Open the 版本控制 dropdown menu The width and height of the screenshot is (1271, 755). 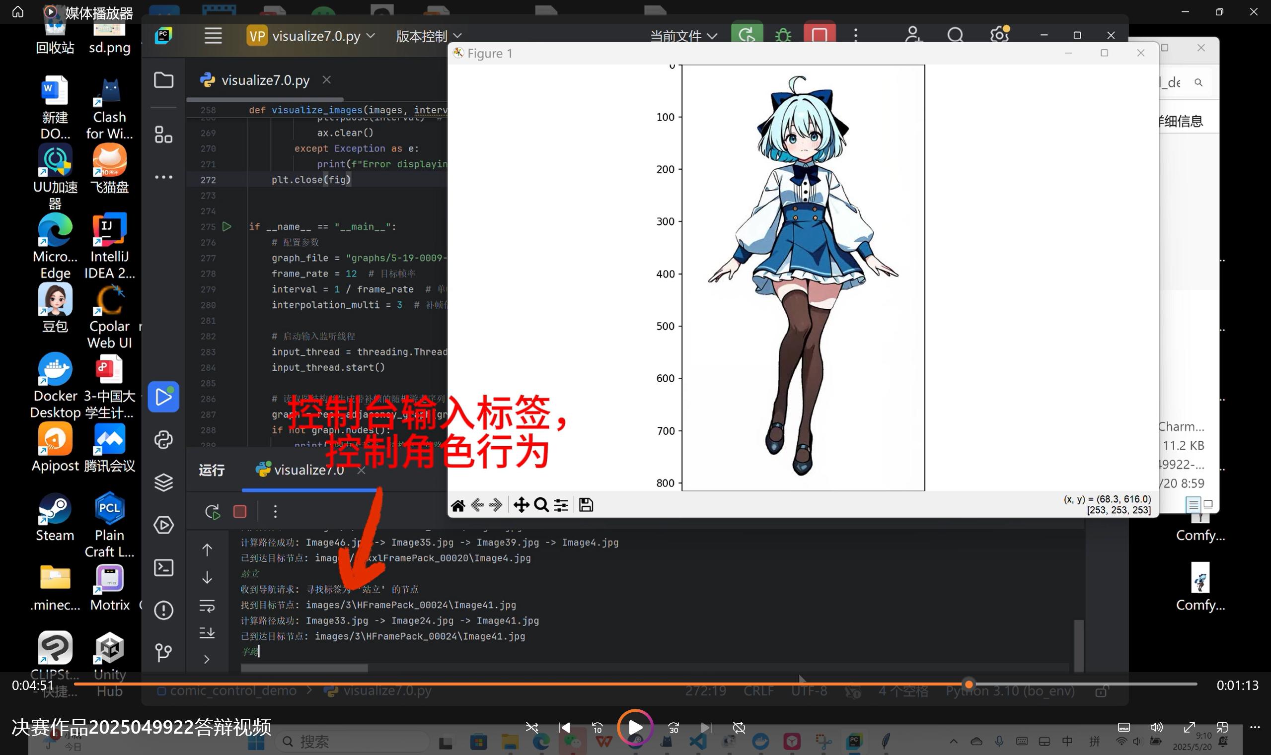point(429,36)
